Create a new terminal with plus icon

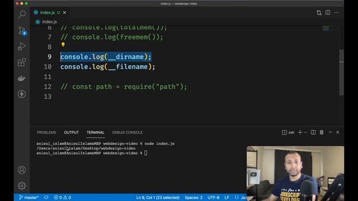tap(300, 132)
